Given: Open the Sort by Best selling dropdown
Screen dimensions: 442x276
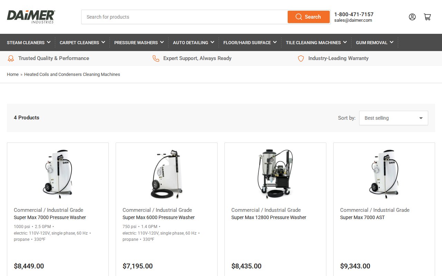Looking at the screenshot, I should [x=393, y=118].
